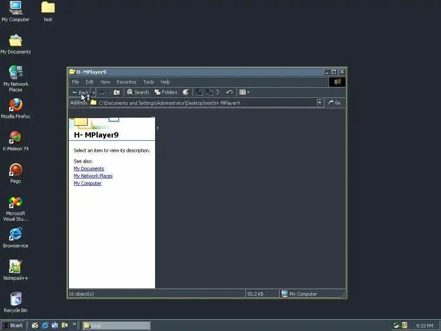Launch Internet Explorer from Quick Launch
The image size is (441, 331).
click(x=45, y=325)
